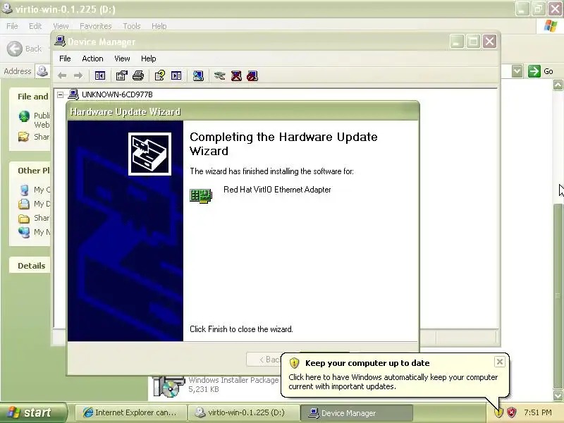
Task: Open Explorer Favorites menu
Action: pyautogui.click(x=96, y=26)
